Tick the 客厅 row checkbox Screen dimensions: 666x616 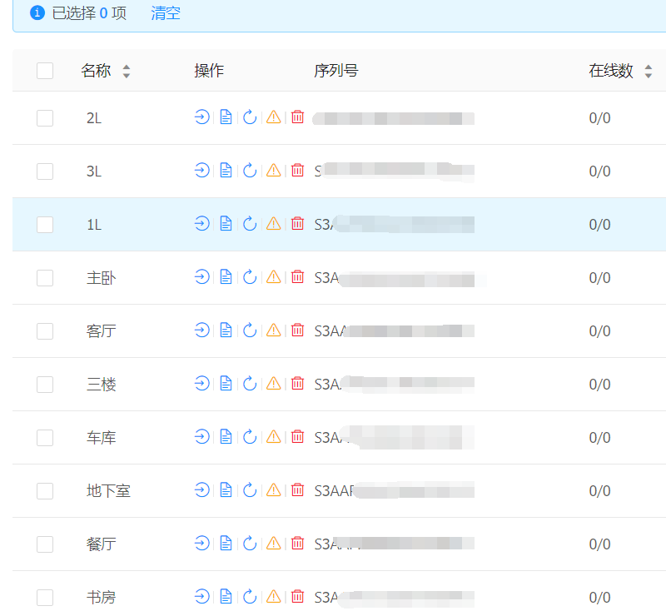(x=45, y=331)
